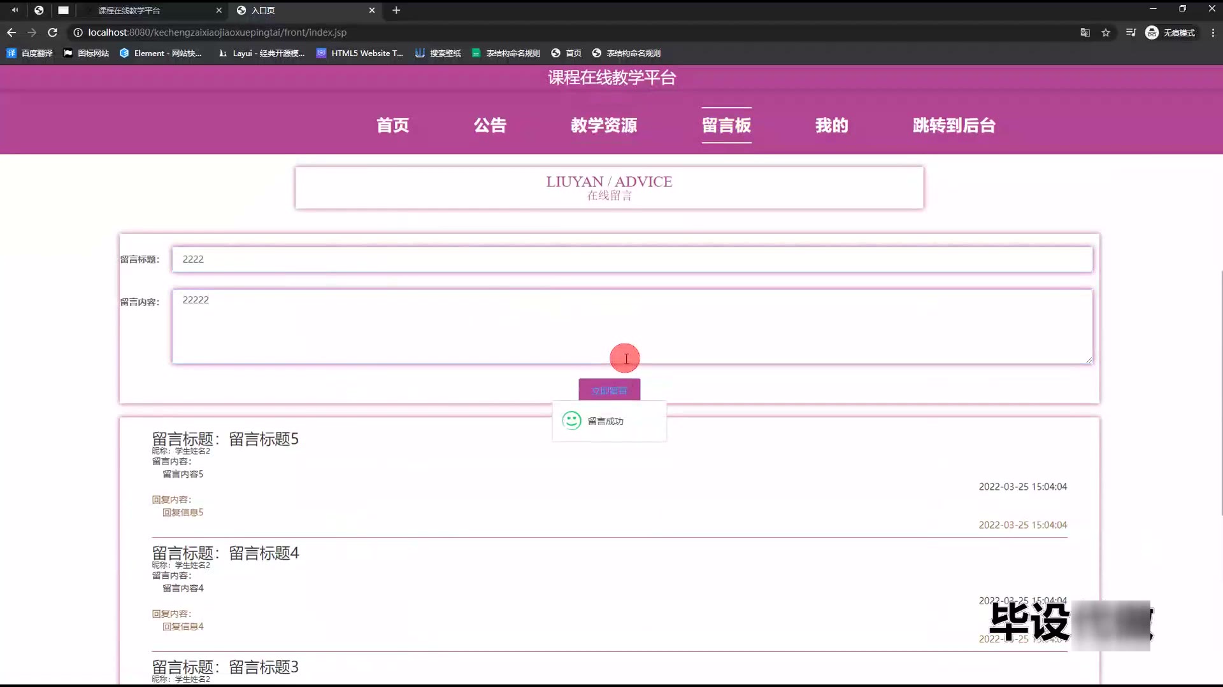
Task: Open the 百度翻译 bookmark
Action: [x=29, y=53]
